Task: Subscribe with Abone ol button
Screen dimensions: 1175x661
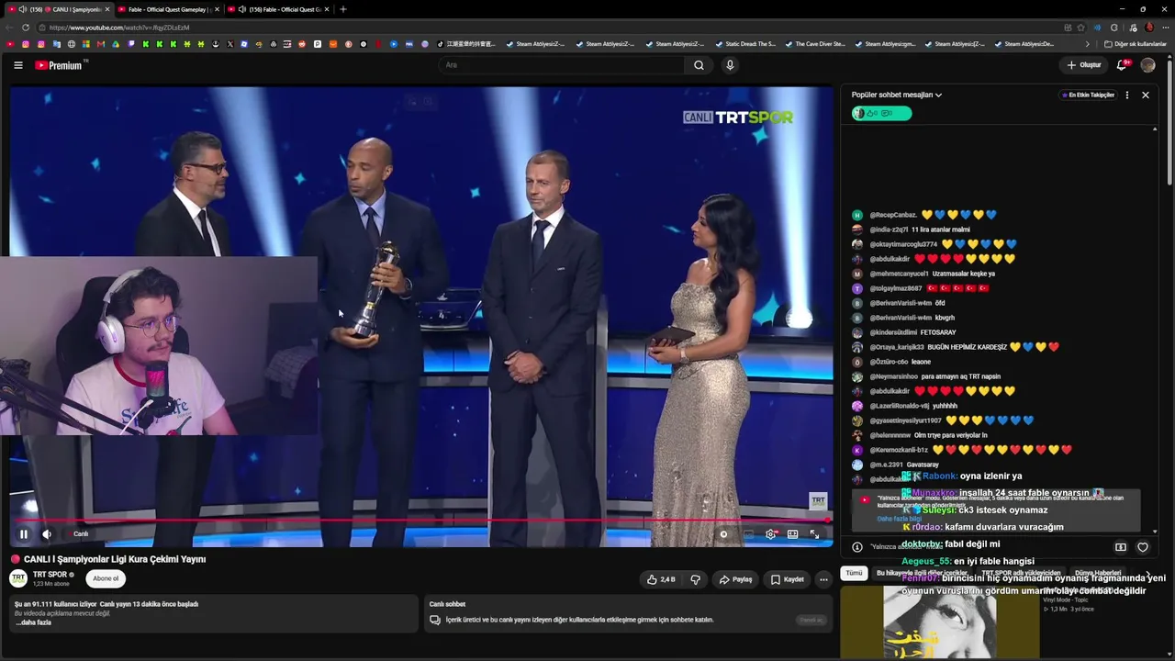Action: click(x=106, y=578)
